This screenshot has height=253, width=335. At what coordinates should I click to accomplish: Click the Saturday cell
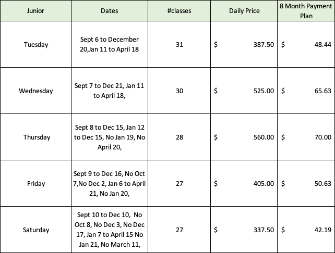[35, 230]
